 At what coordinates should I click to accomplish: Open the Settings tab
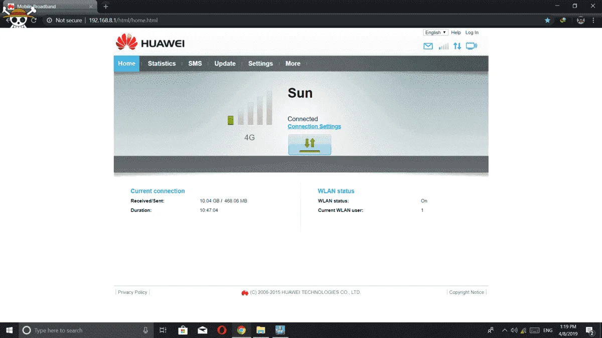(x=260, y=64)
